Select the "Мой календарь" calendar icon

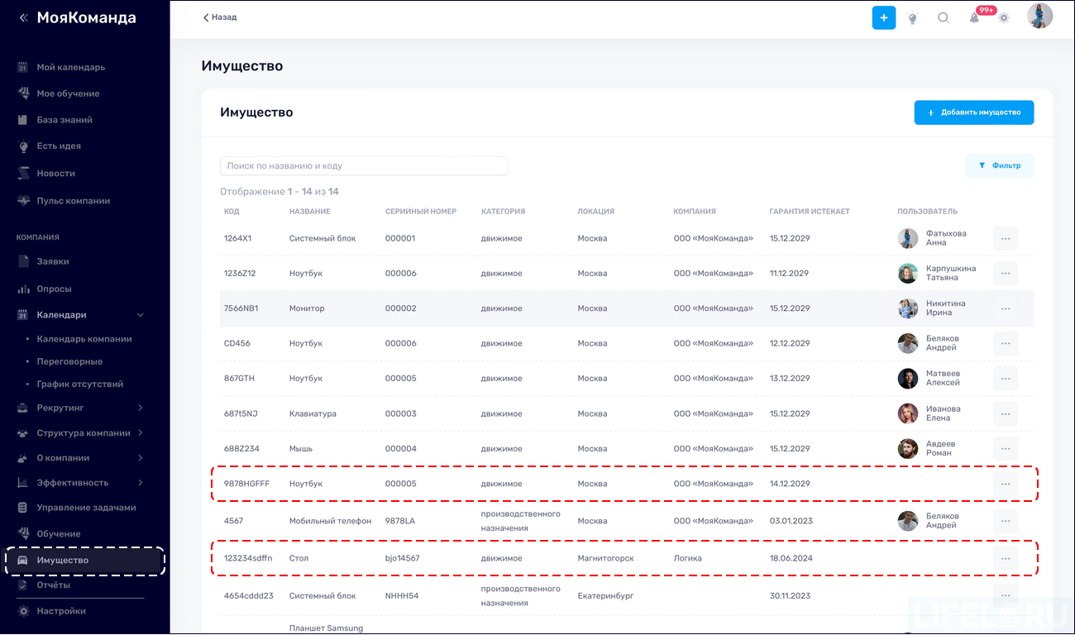pos(21,67)
